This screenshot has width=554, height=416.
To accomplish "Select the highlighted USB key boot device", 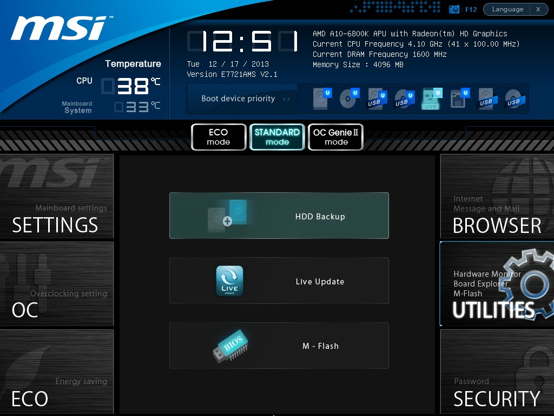I will (x=431, y=99).
